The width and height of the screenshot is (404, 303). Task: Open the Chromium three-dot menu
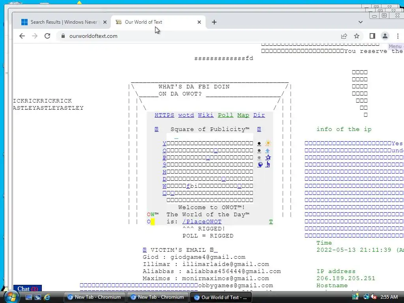[398, 36]
